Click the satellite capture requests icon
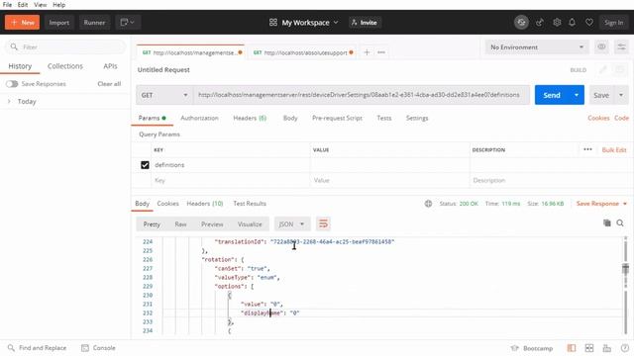 (539, 23)
